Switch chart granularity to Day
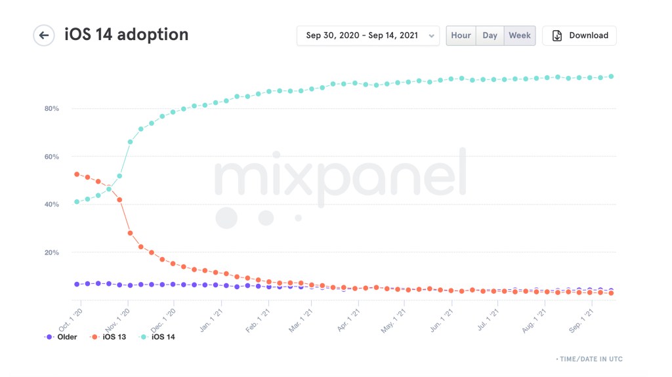The height and width of the screenshot is (377, 672). click(x=490, y=35)
